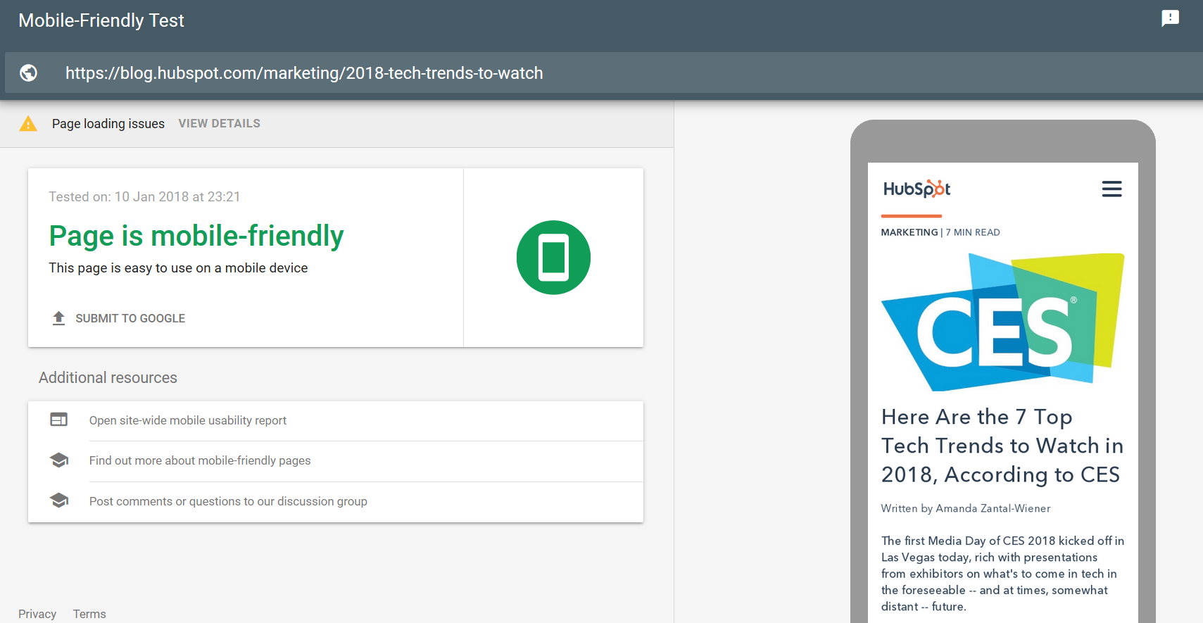Image resolution: width=1203 pixels, height=623 pixels.
Task: Click the globe icon beside the URL
Action: point(28,73)
